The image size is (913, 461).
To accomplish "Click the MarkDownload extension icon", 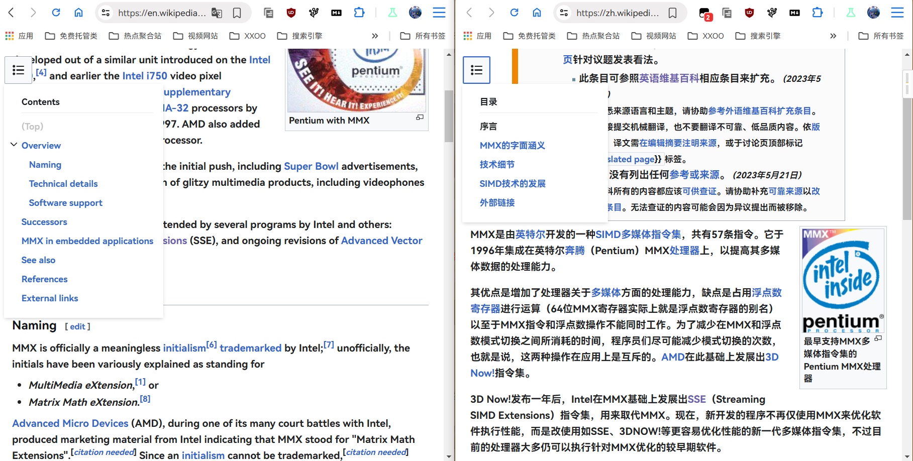I will pyautogui.click(x=336, y=13).
